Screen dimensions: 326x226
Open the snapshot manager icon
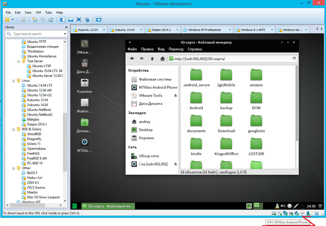click(51, 20)
